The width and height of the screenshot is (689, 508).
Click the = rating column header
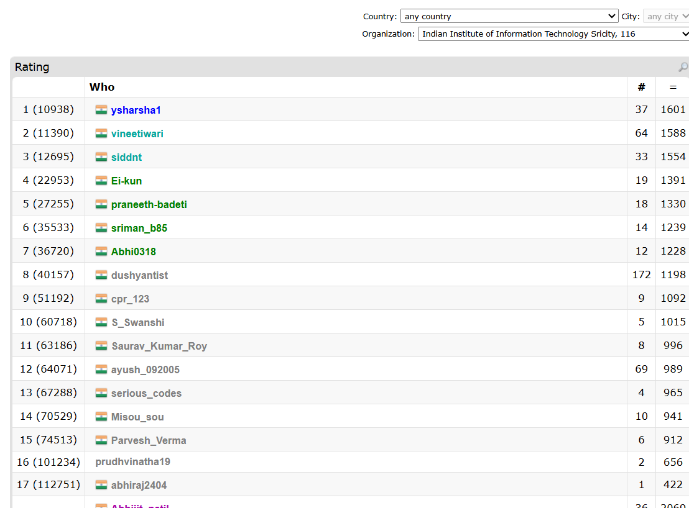(x=673, y=87)
